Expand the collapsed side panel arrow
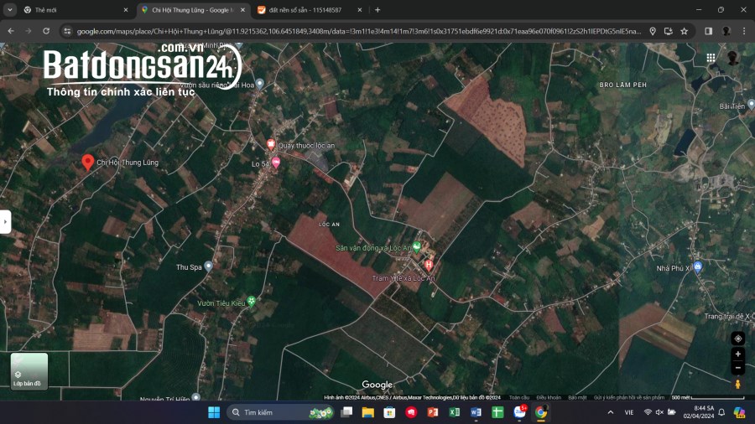This screenshot has height=424, width=755. pyautogui.click(x=5, y=221)
